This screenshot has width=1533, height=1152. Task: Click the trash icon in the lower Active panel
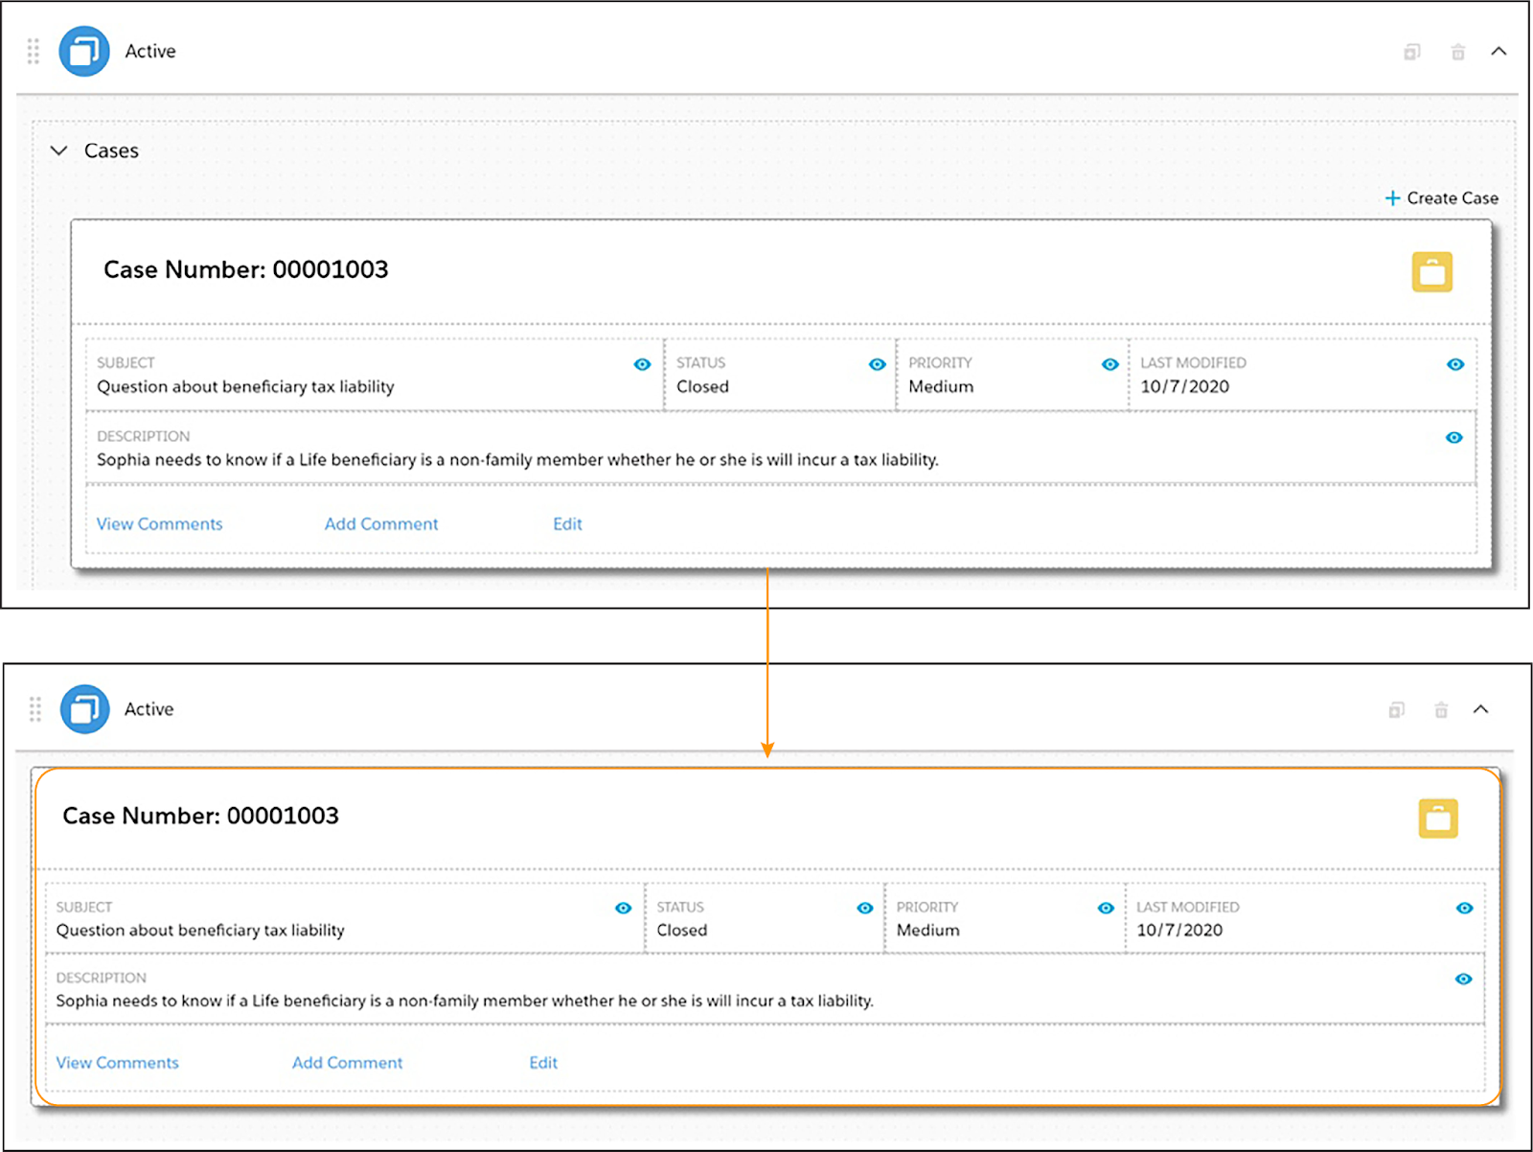point(1441,710)
